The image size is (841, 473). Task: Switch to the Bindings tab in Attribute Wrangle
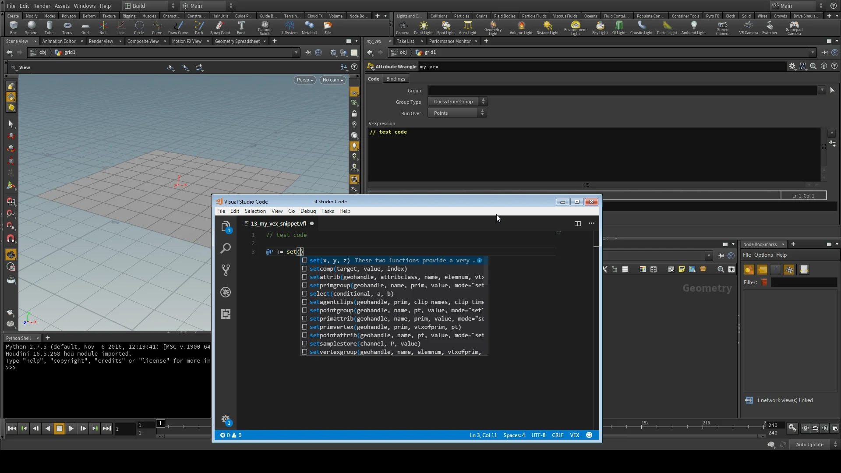coord(395,78)
